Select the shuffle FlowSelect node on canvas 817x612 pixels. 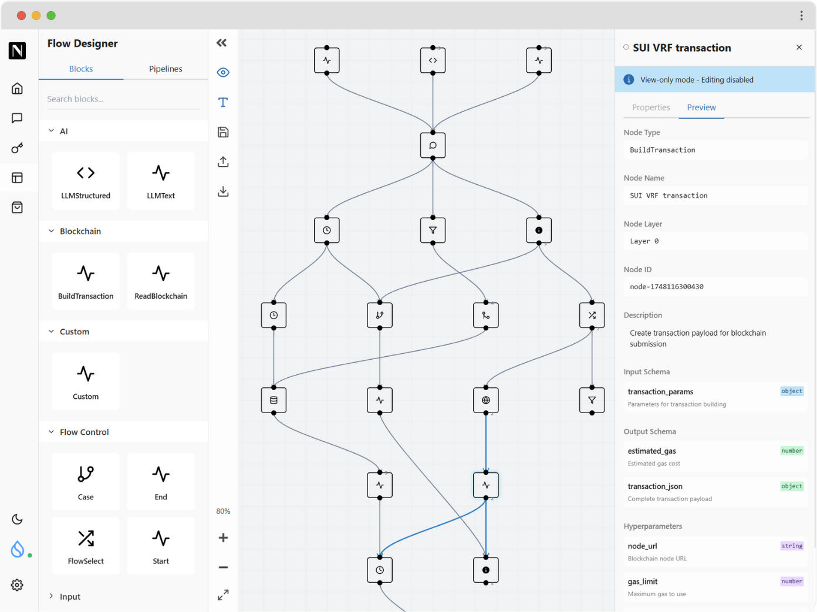click(592, 315)
